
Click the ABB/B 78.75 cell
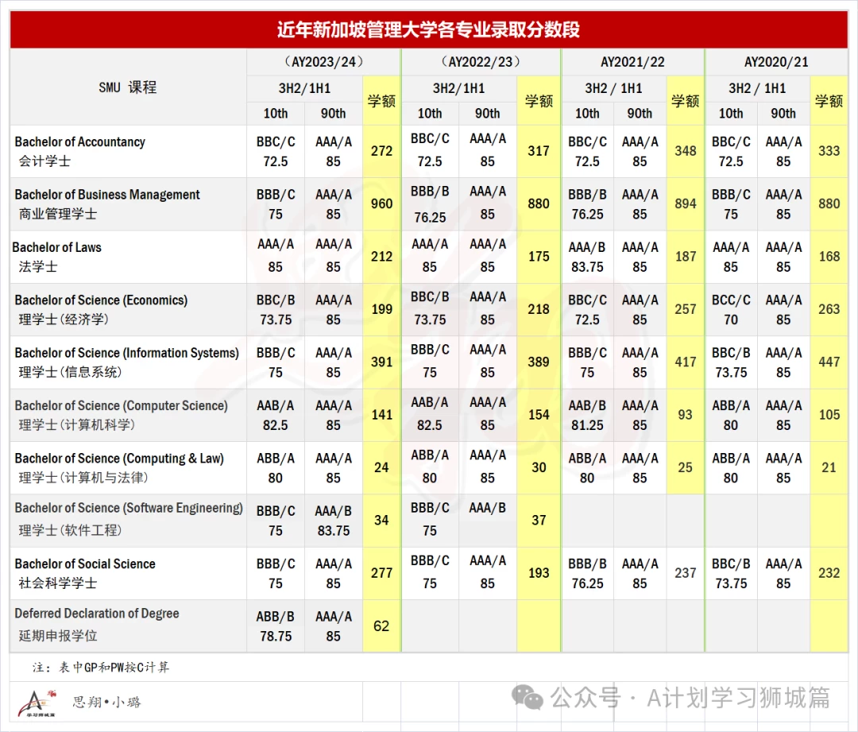[x=275, y=625]
